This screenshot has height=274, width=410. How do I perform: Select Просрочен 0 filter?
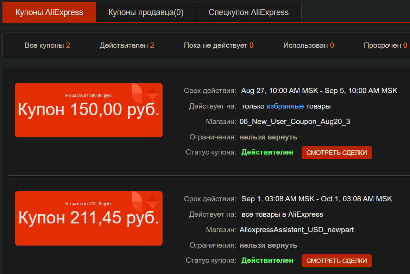[385, 45]
